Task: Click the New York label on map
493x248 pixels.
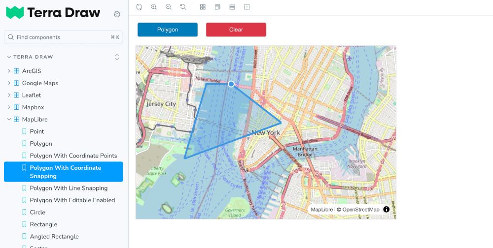Action: 266,133
